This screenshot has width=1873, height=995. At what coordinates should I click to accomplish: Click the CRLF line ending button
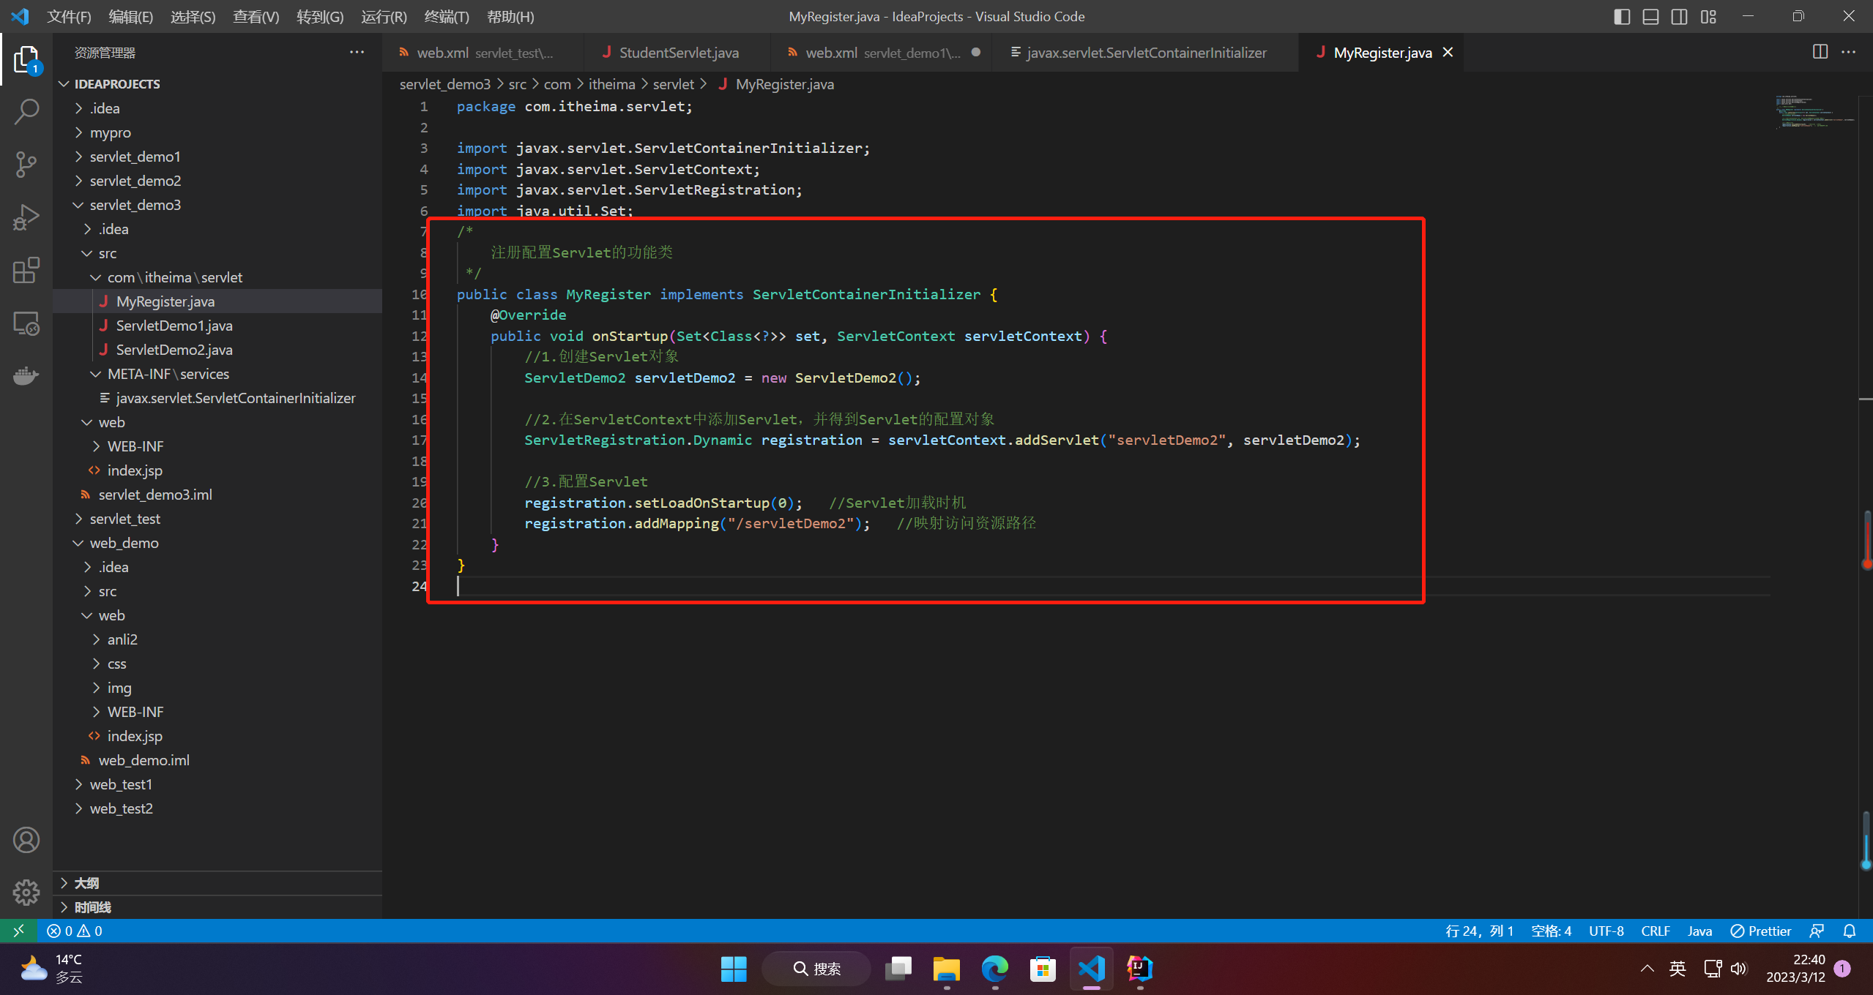coord(1655,931)
